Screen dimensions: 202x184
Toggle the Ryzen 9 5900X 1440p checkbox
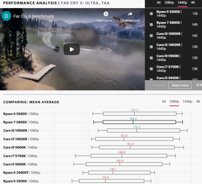[151, 14]
